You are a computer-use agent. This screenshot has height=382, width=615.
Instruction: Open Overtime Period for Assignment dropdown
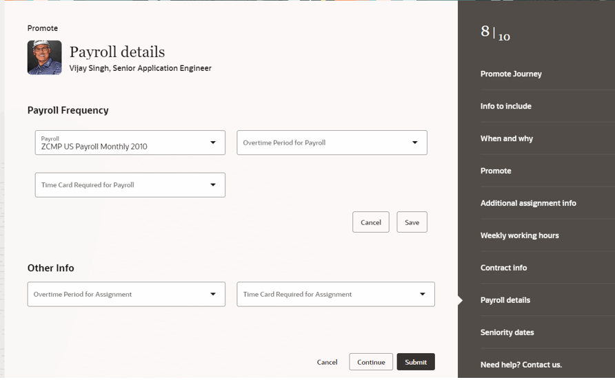point(213,294)
